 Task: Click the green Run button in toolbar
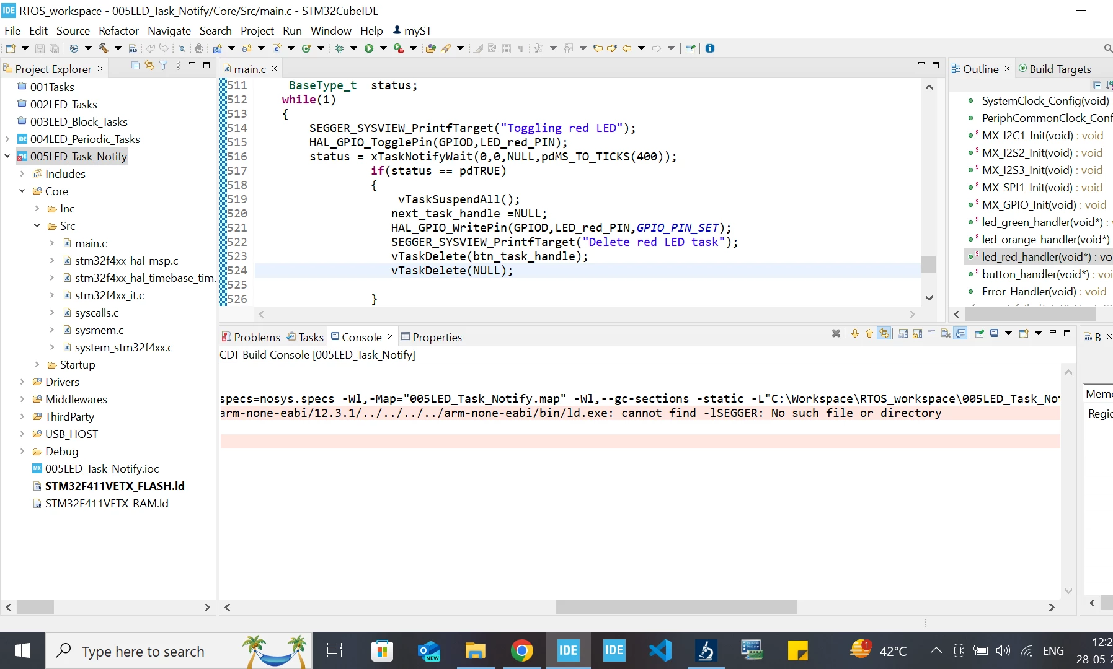[x=369, y=48]
